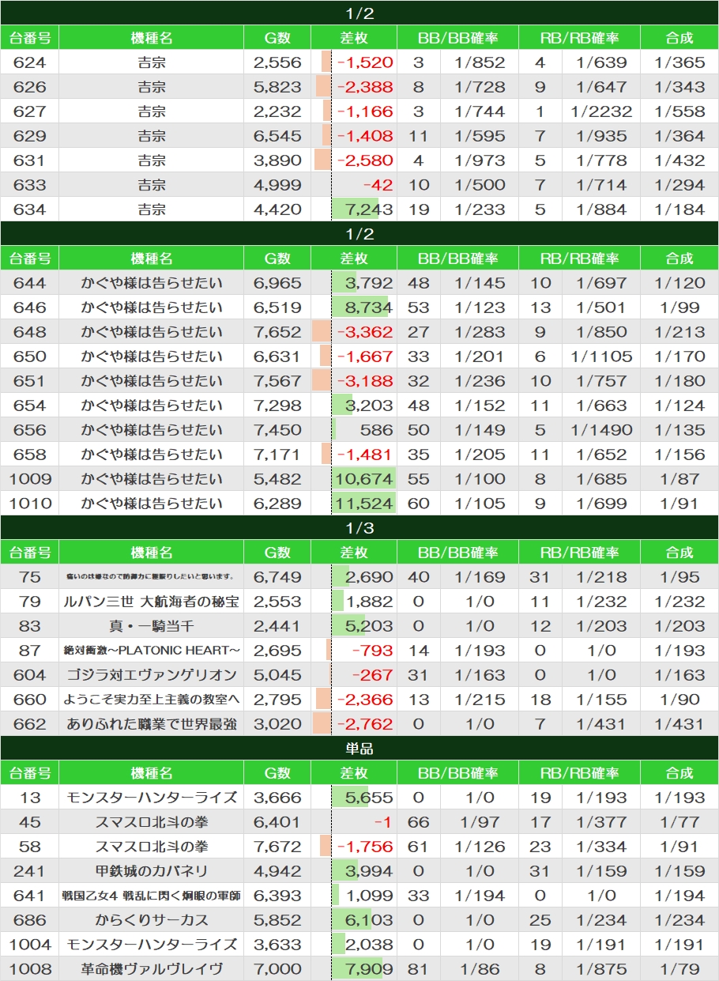Click スマスロ北斗の拳 name in row 58
This screenshot has height=981, width=719.
tap(152, 847)
